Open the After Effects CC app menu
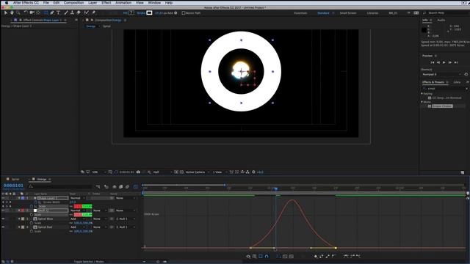The image size is (470, 264). (26, 3)
